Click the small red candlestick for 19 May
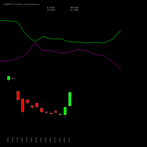Image resolution: width=147 pixels, height=147 pixels. pyautogui.click(x=32, y=106)
